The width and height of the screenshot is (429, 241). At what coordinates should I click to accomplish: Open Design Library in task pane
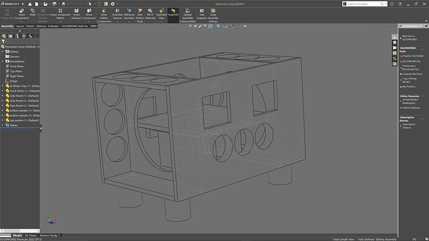[395, 42]
